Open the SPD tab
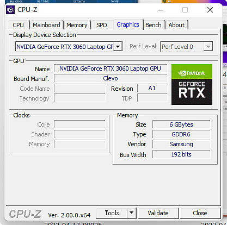This screenshot has width=227, height=225. coord(102,25)
